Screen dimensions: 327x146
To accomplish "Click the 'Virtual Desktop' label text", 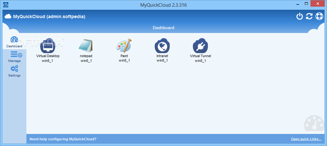I will 48,56.
